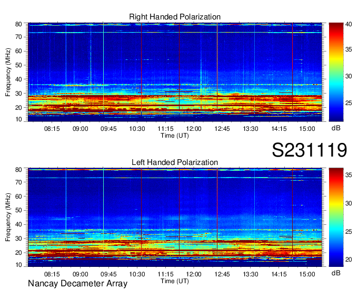Click the 'Right Handed Polarization' title
This screenshot has height=290, width=358.
click(175, 17)
